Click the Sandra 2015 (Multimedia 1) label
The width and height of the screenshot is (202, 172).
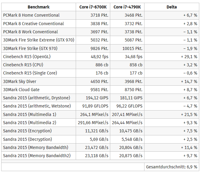tap(29, 114)
